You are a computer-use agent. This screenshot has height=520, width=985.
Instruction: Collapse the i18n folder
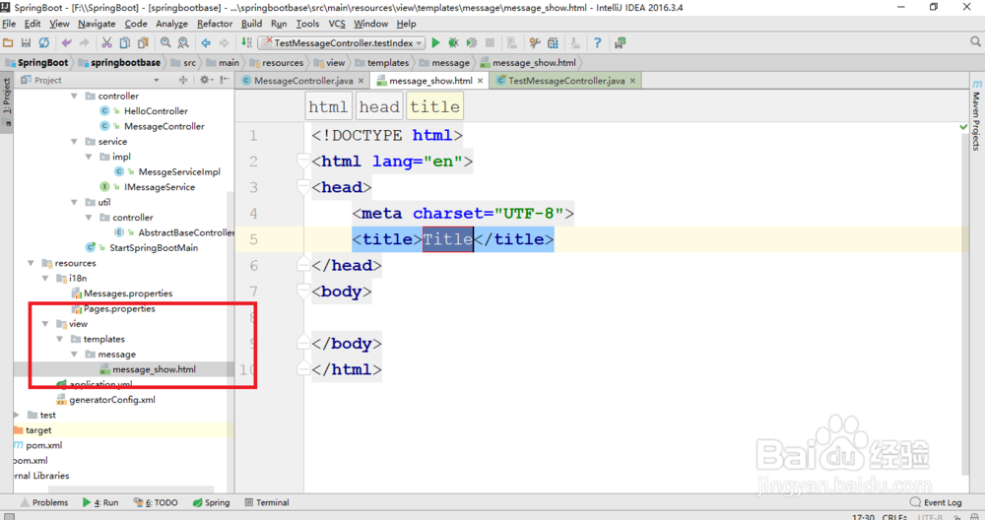[45, 278]
